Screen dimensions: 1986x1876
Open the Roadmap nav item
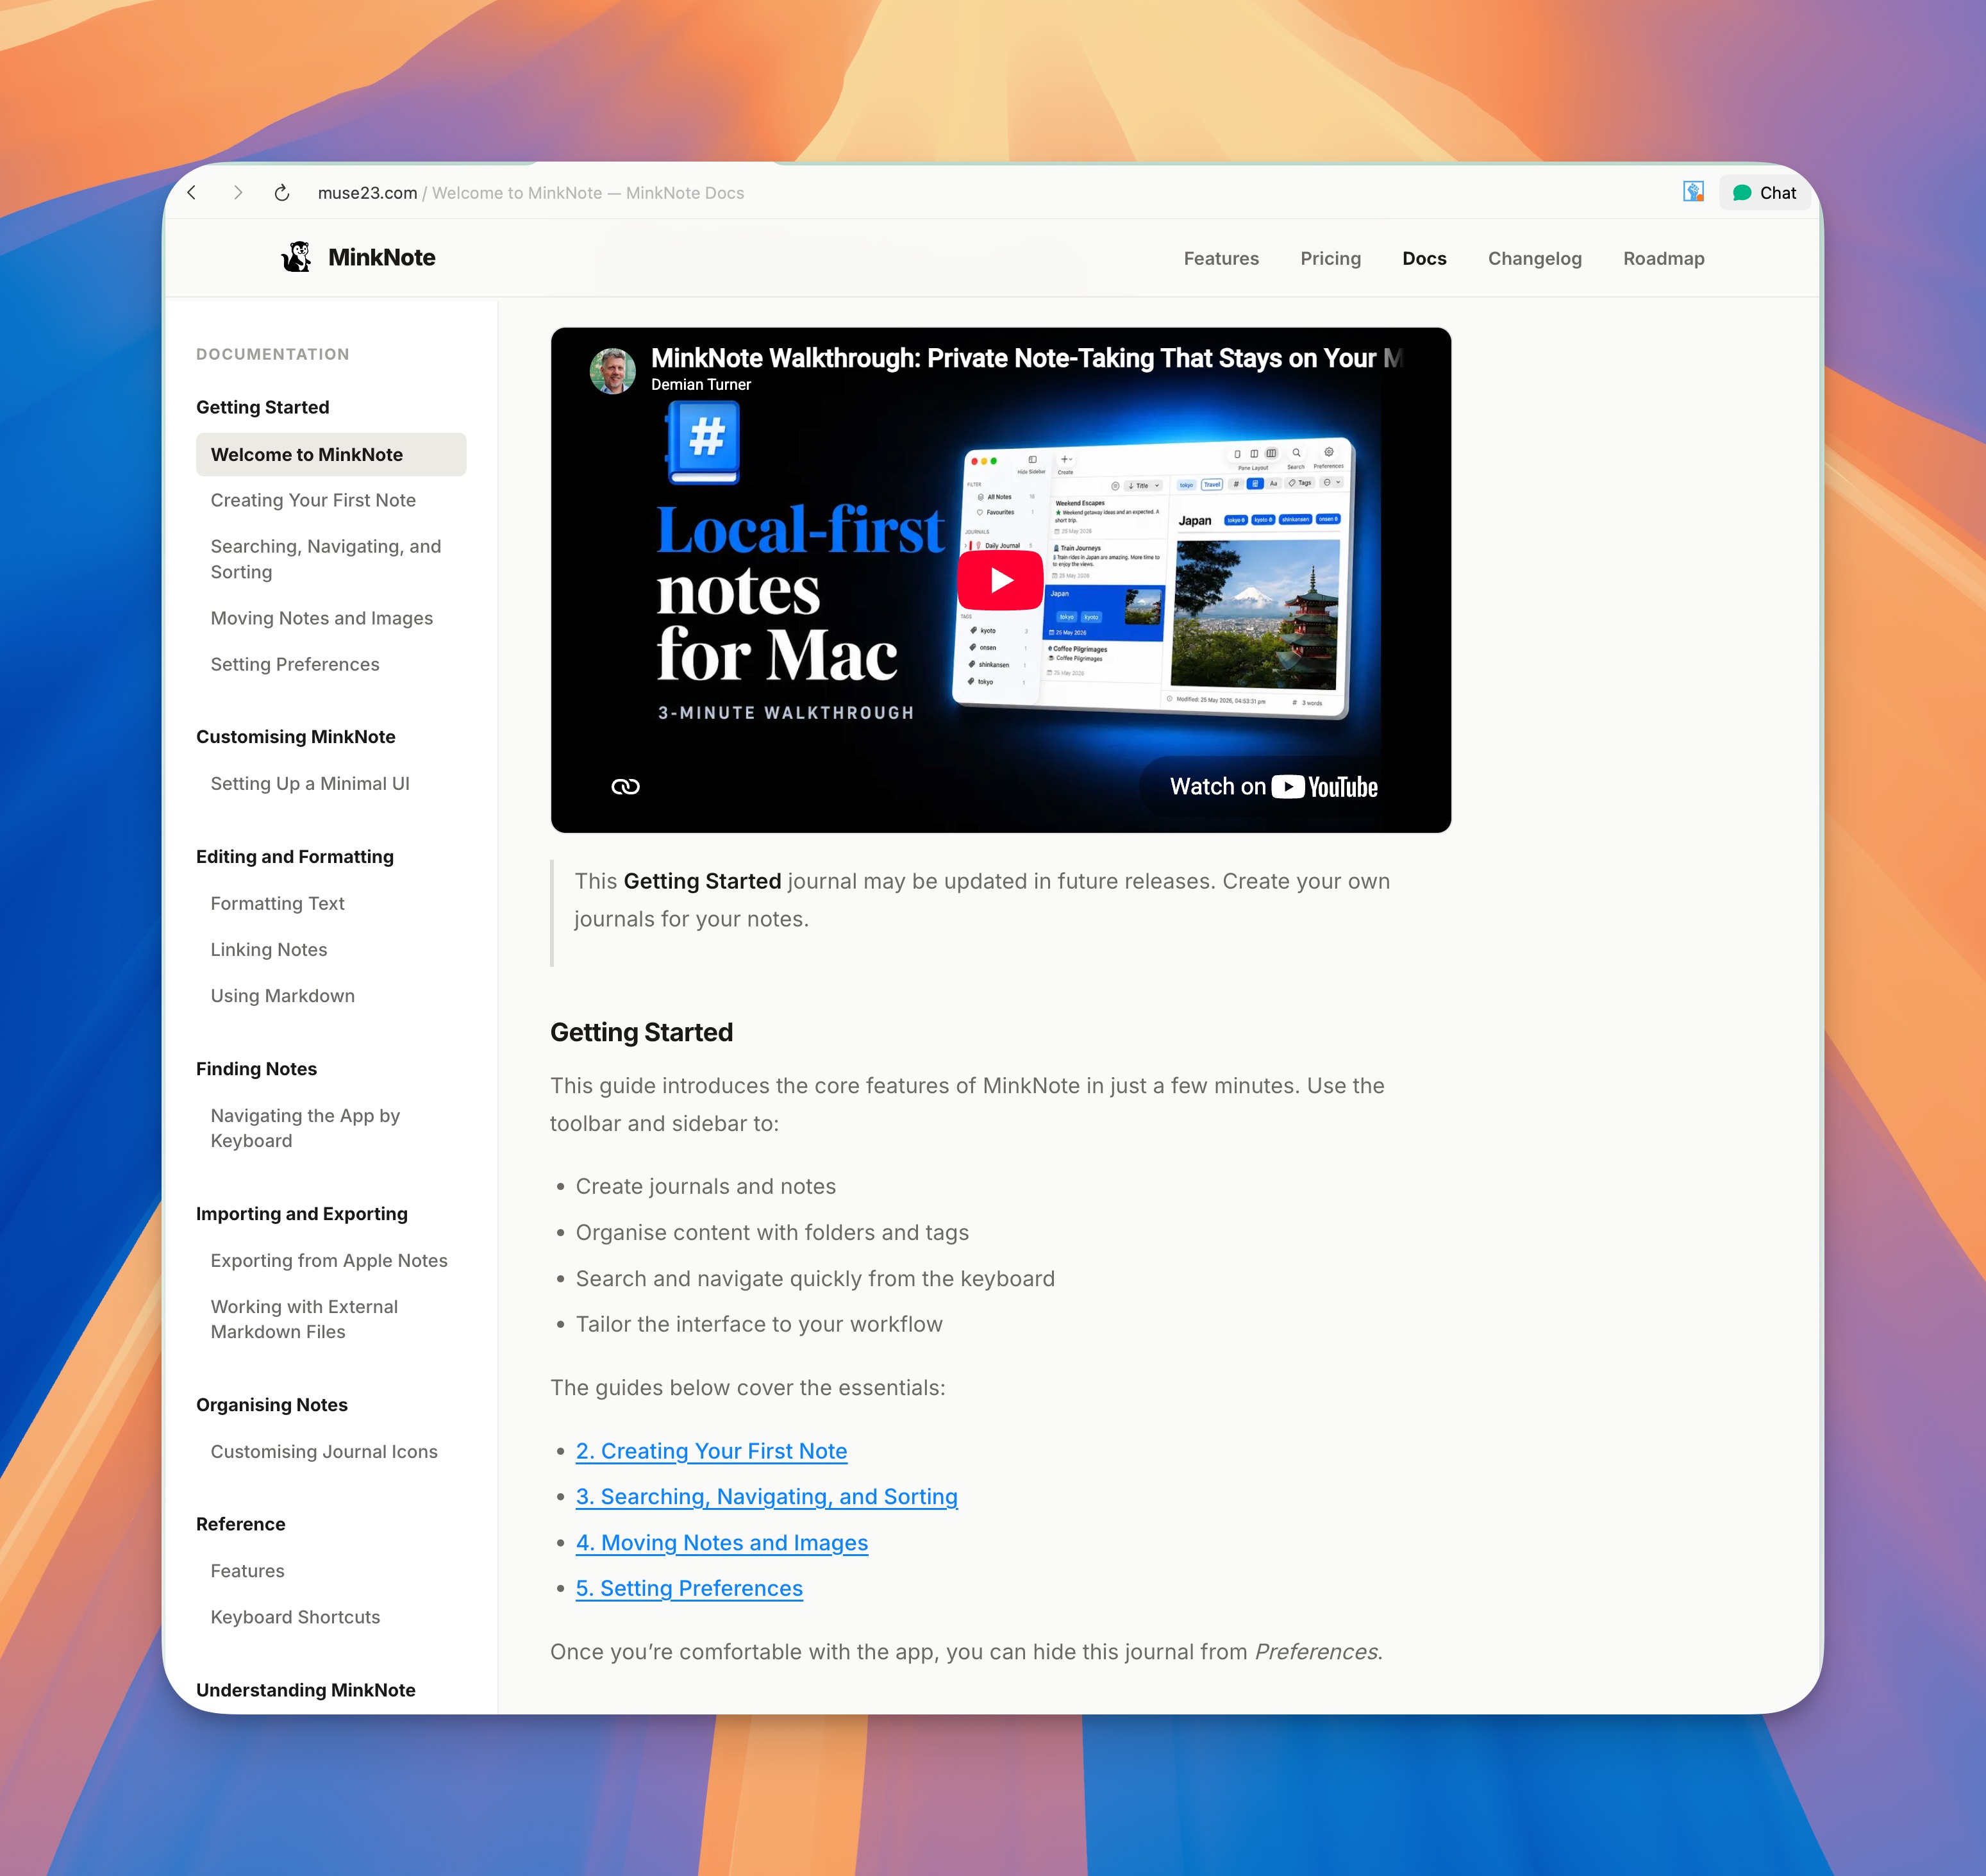pos(1663,259)
